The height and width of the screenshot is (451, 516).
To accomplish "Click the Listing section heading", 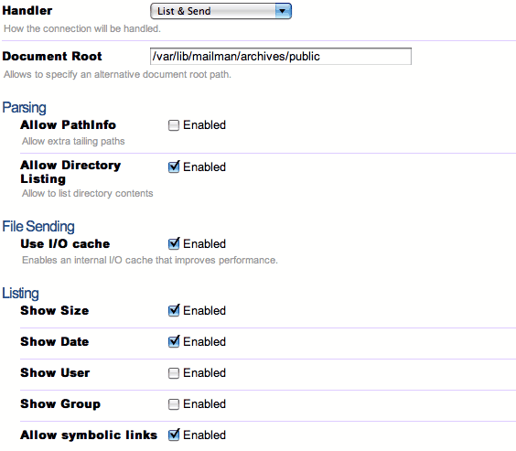I will tap(20, 293).
